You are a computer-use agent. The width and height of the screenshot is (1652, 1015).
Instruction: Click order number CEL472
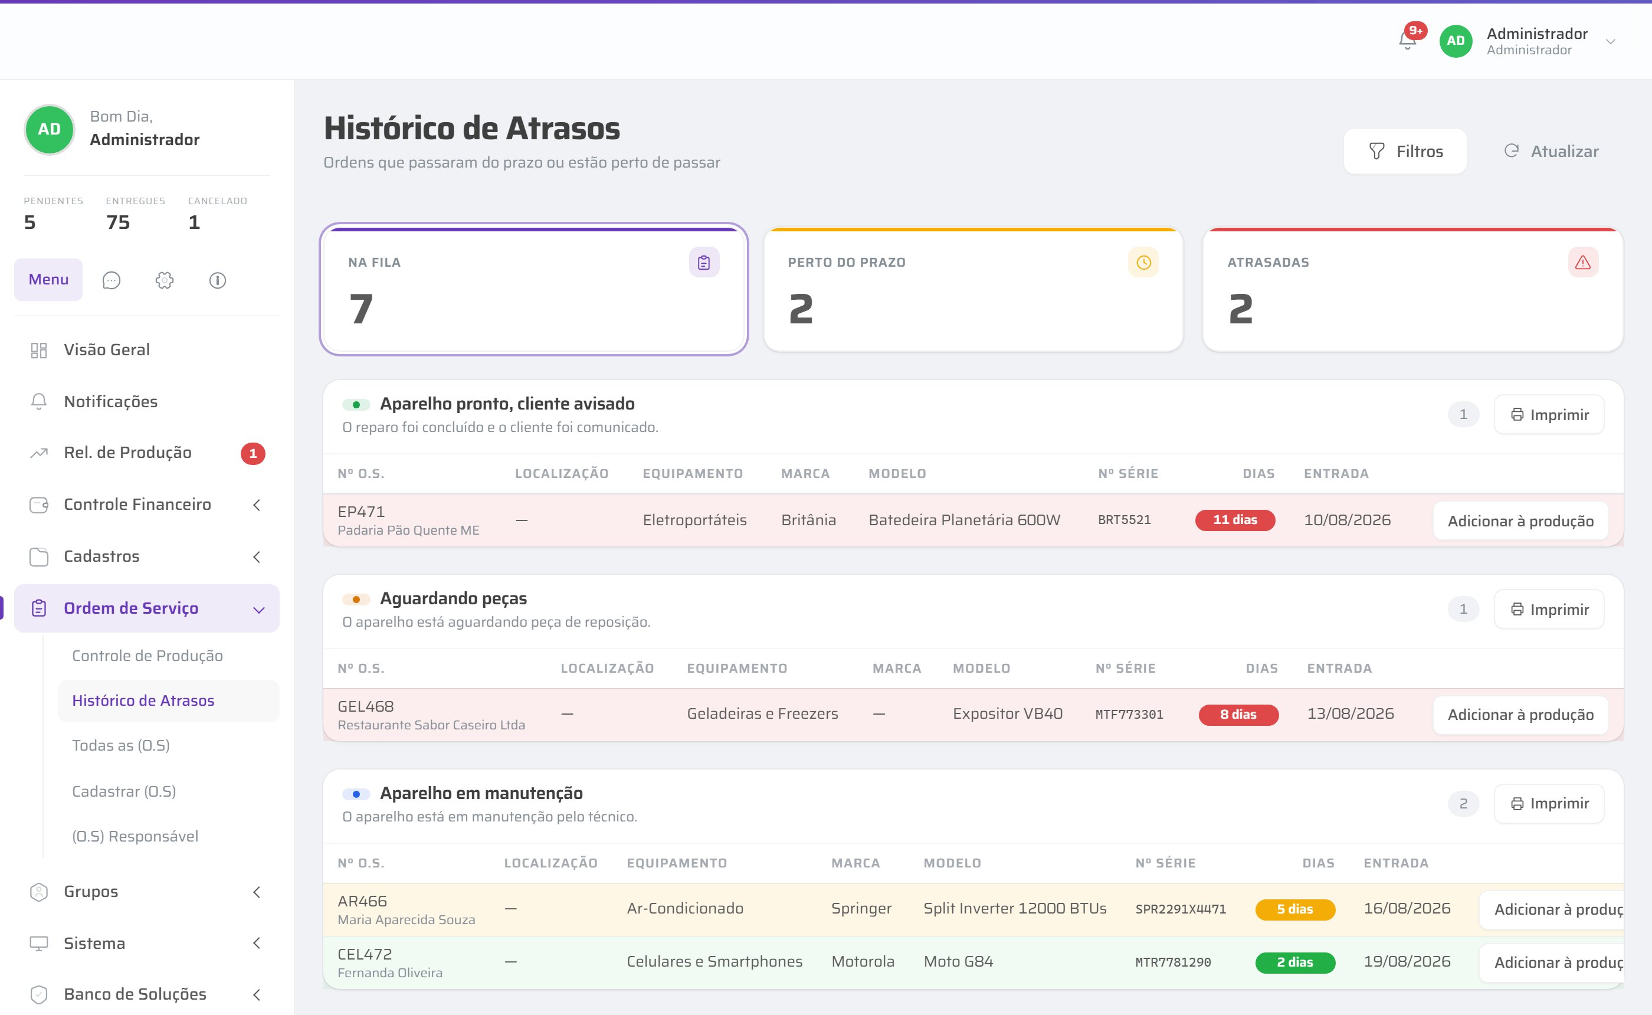[x=365, y=954]
